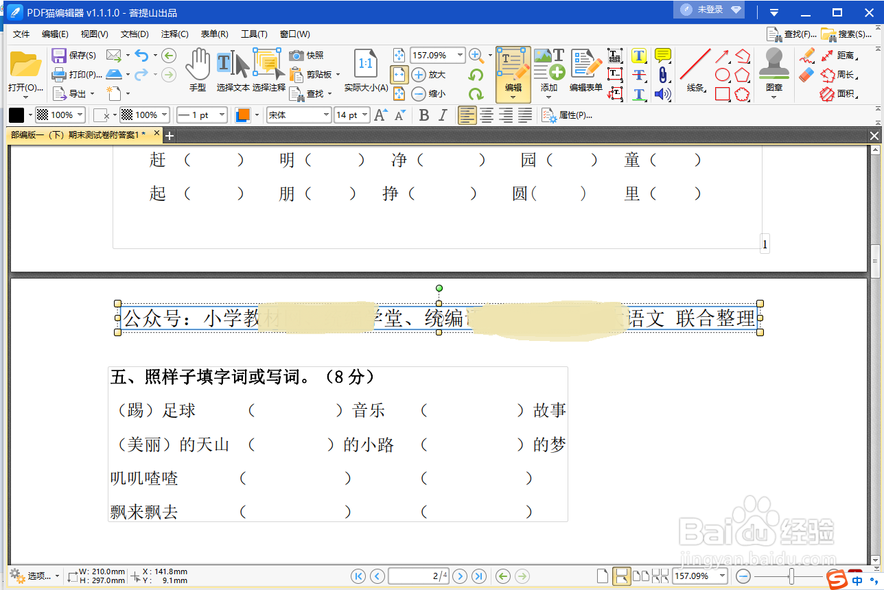Expand the 导出 (Export) dropdown
This screenshot has width=884, height=590.
(91, 94)
